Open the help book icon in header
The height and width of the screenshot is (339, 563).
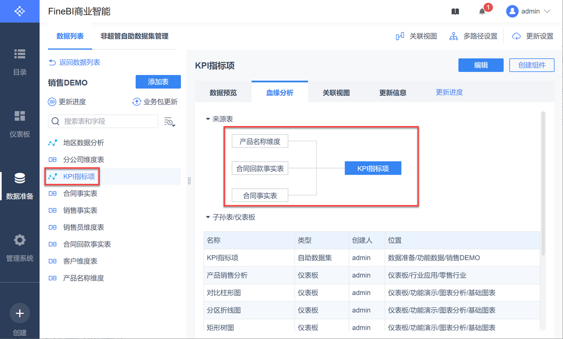tap(455, 12)
